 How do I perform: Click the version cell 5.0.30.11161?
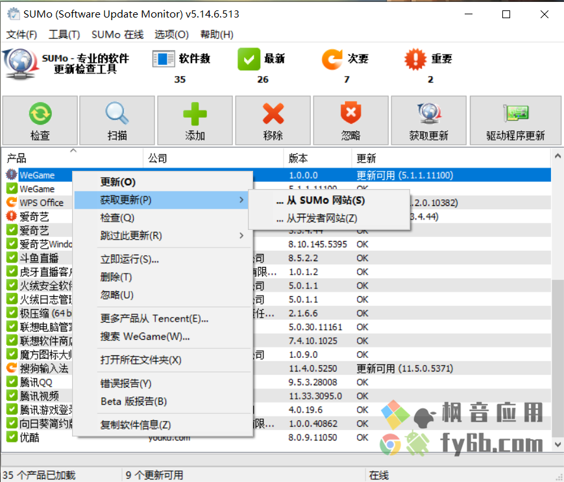(315, 327)
